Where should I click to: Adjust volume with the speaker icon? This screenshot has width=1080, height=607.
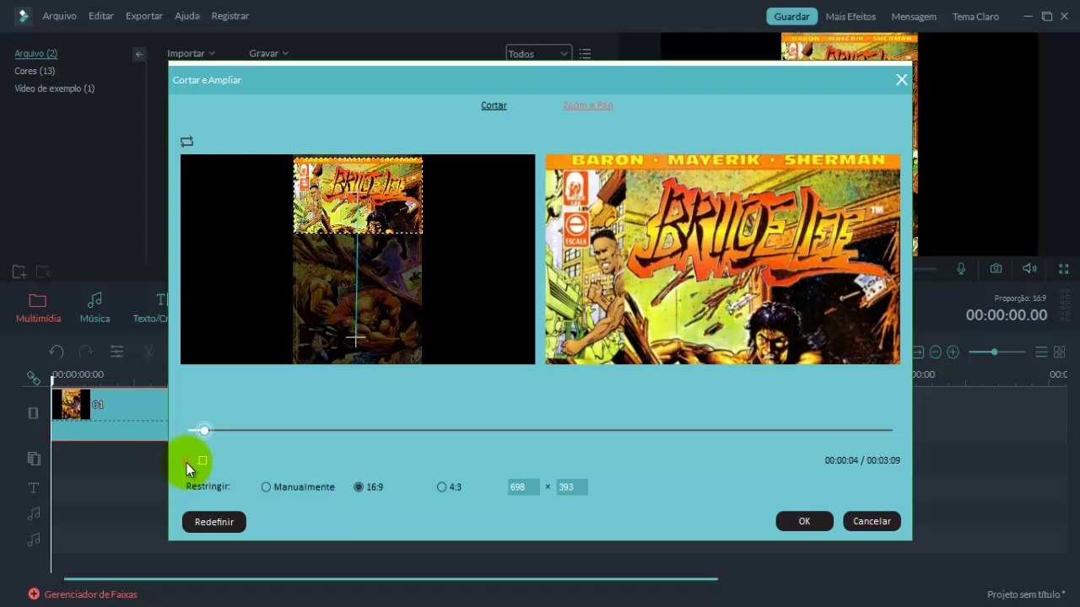pos(1029,269)
